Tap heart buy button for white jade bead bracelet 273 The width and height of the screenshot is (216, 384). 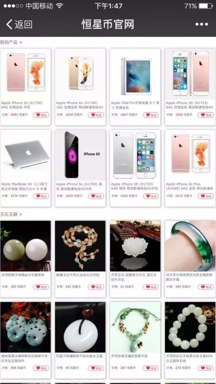[206, 368]
